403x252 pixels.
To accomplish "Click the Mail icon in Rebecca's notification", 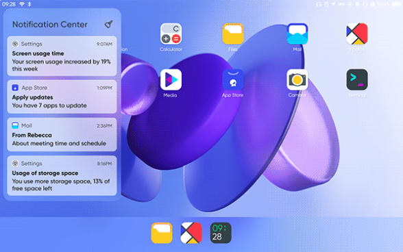I will pos(15,125).
